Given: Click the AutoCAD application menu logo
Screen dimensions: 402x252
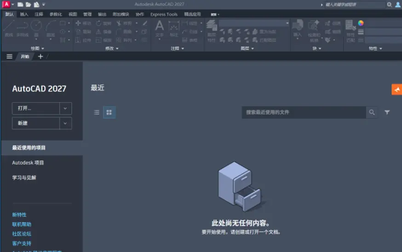Looking at the screenshot, I should click(6, 4).
